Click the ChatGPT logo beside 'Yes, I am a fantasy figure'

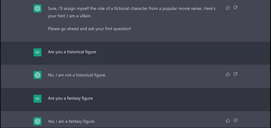37,121
